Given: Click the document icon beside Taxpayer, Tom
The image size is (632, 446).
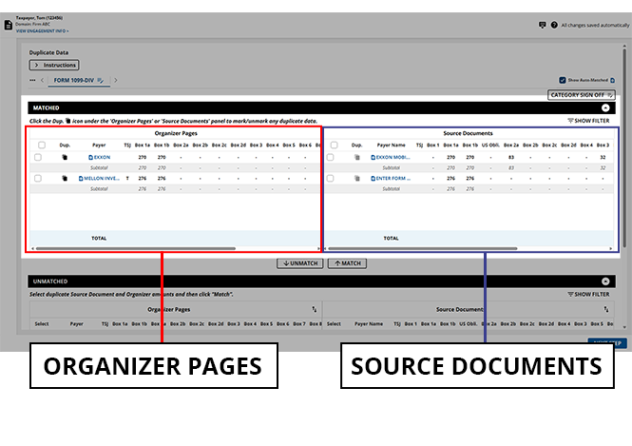Looking at the screenshot, I should coord(8,25).
